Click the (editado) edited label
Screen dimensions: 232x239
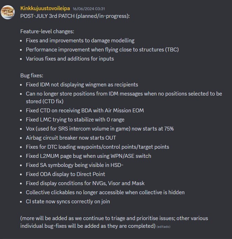click(x=163, y=227)
